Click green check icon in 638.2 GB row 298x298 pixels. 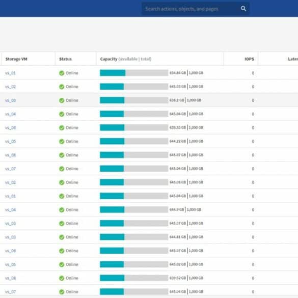[x=62, y=100]
